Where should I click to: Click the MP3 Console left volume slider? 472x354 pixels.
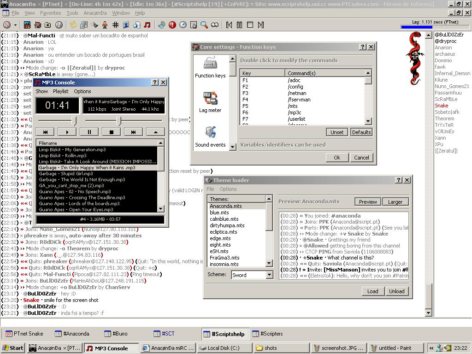(74, 121)
